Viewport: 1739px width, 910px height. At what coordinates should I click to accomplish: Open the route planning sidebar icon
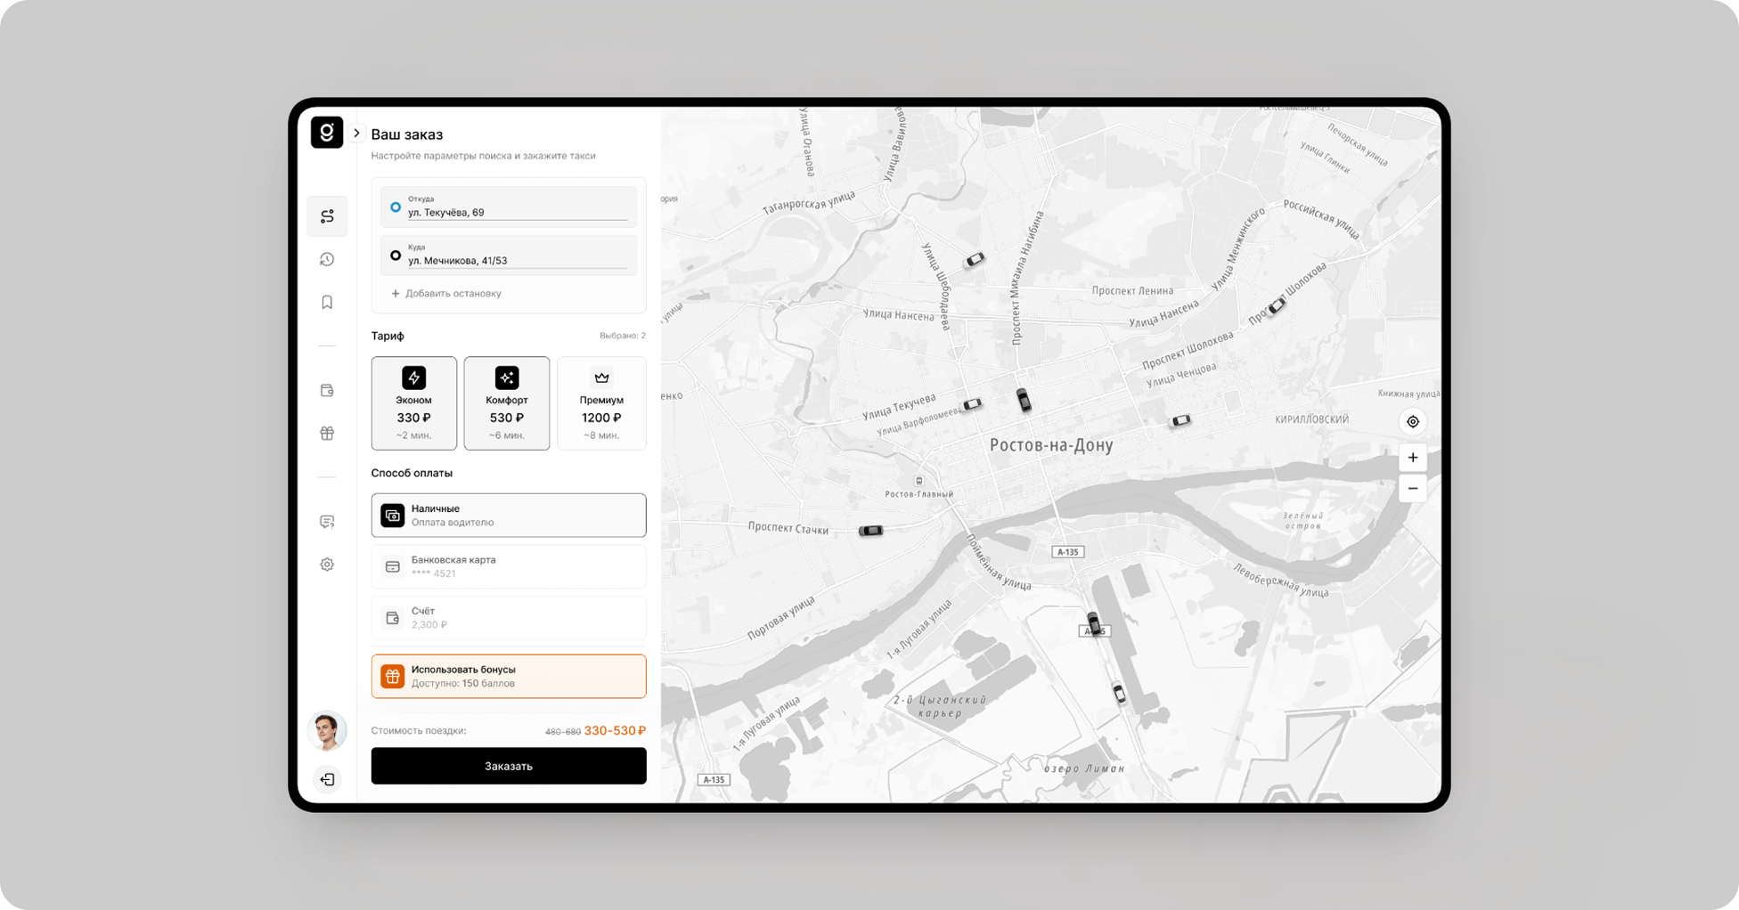tap(327, 216)
